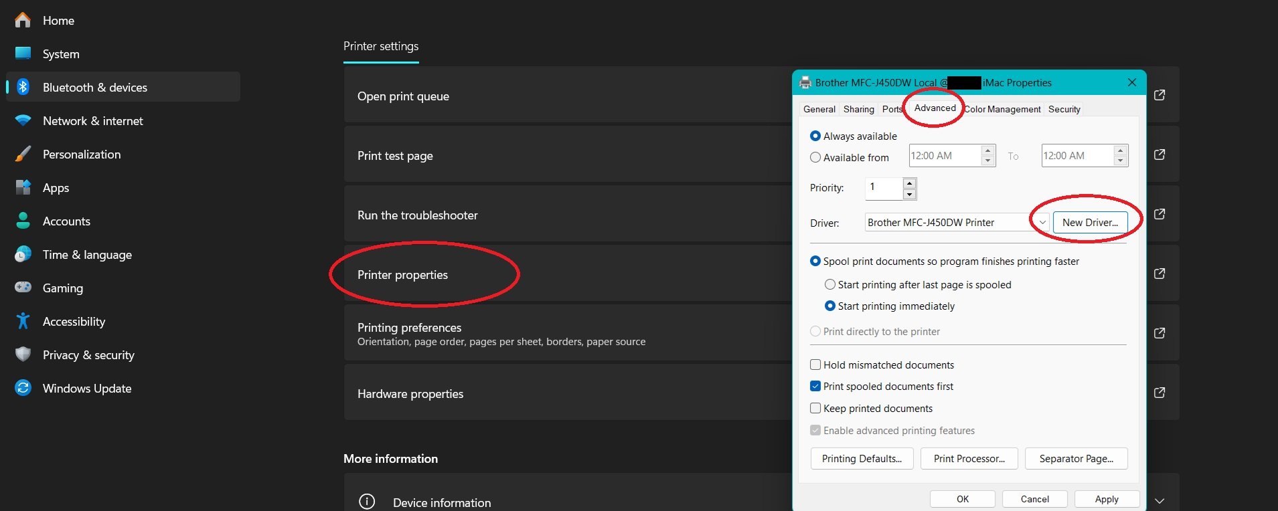The image size is (1278, 511).
Task: Click external-link icon for Run the troubleshooter
Action: click(1160, 214)
